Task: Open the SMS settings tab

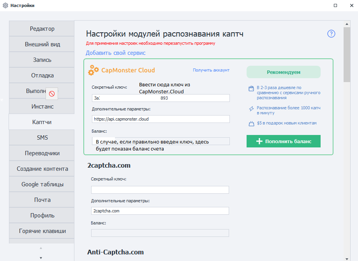Action: click(x=42, y=137)
